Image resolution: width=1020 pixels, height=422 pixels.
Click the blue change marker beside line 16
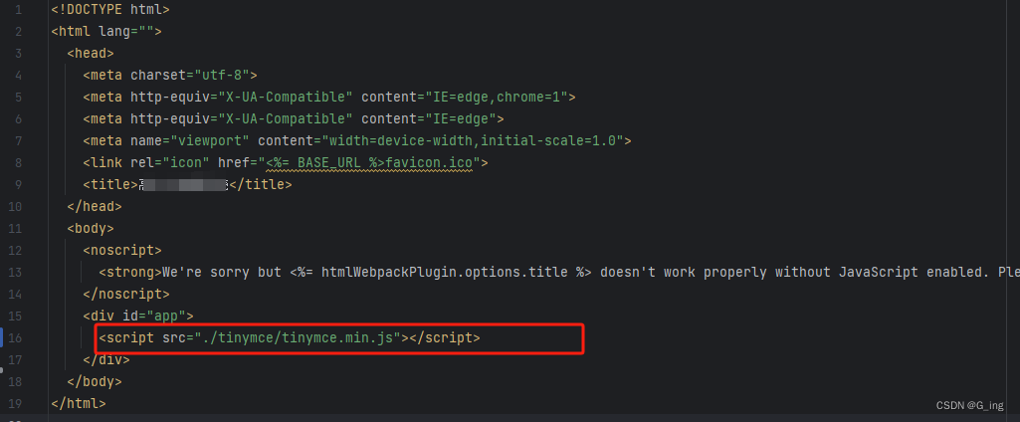coord(2,337)
